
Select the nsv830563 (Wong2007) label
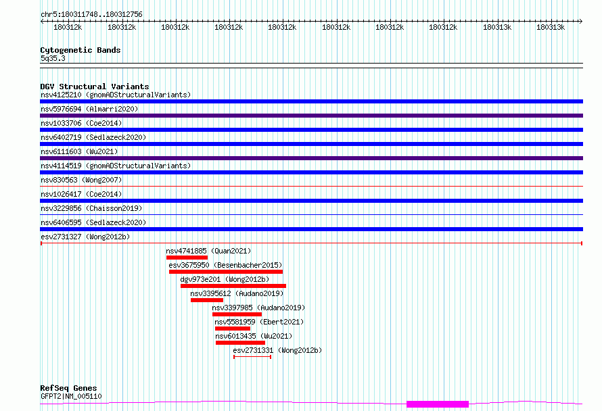coord(81,180)
